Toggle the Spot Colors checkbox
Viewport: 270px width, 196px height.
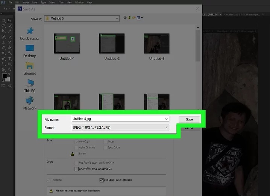point(105,147)
